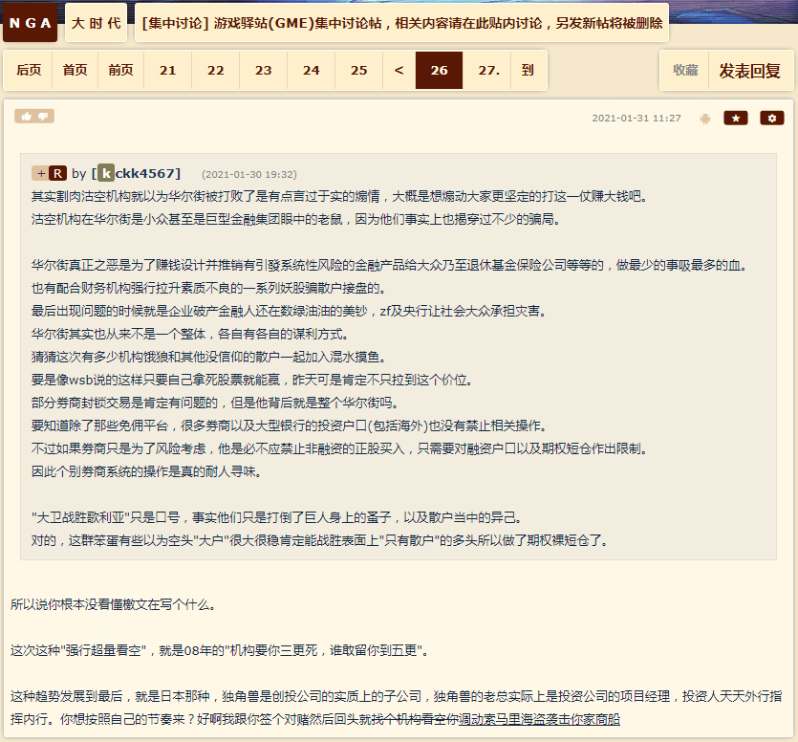Open user profile link ckk4567
798x742 pixels.
pos(145,174)
